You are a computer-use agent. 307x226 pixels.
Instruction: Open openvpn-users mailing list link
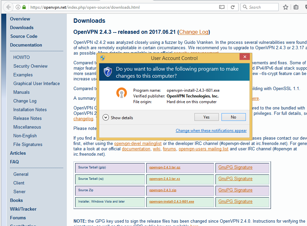204,149
